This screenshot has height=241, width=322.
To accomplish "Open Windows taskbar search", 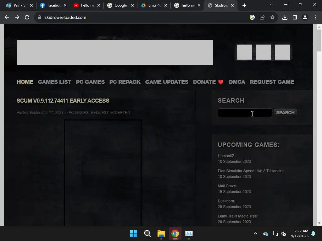I will pos(147,233).
